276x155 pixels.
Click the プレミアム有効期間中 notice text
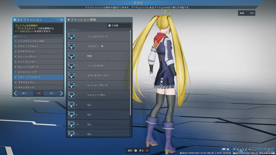coord(26,26)
